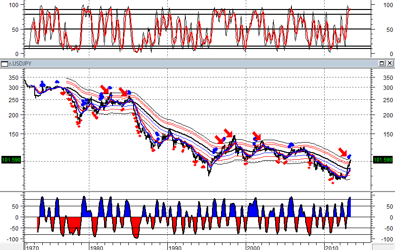Click the 350 label on right price axis
Viewport: 395px width, 250px height.
[x=388, y=78]
